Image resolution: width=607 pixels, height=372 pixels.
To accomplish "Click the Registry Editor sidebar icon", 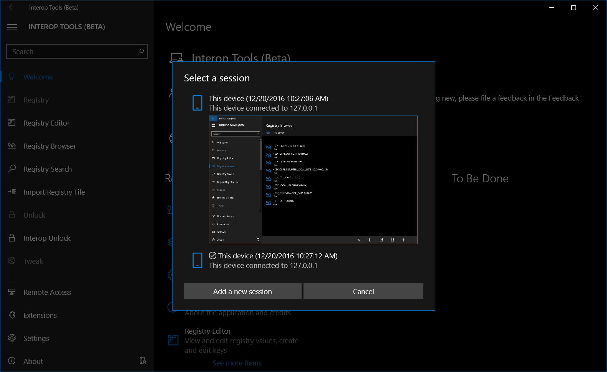I will coord(12,123).
